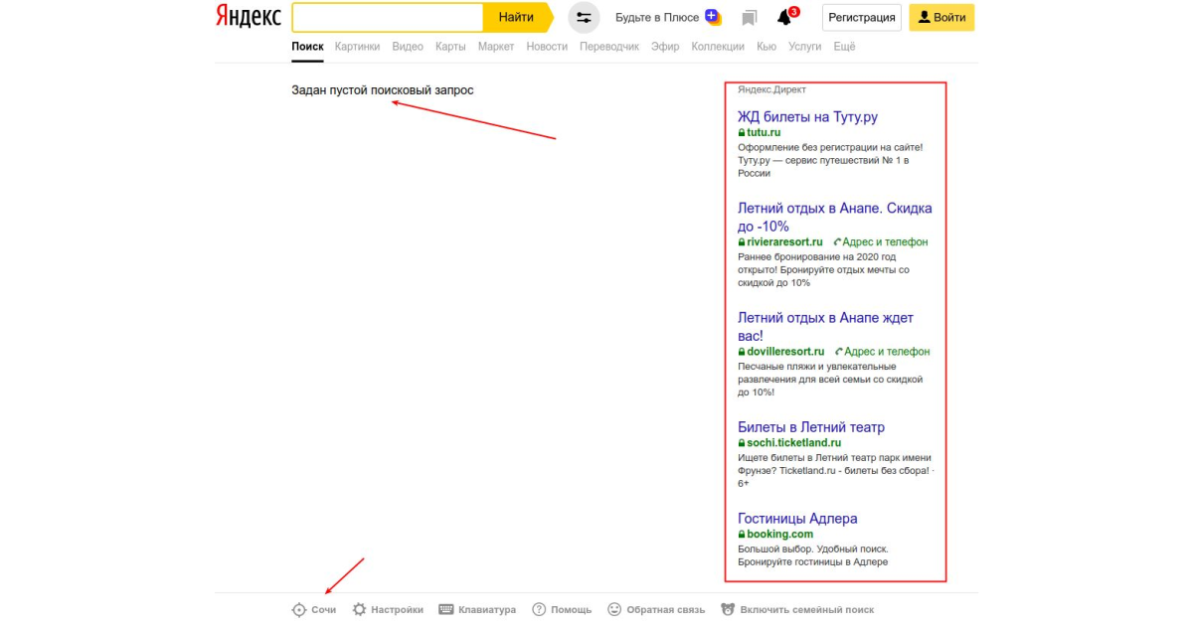The height and width of the screenshot is (626, 1193).
Task: Click Песчаные пляжи description text
Action: point(830,379)
